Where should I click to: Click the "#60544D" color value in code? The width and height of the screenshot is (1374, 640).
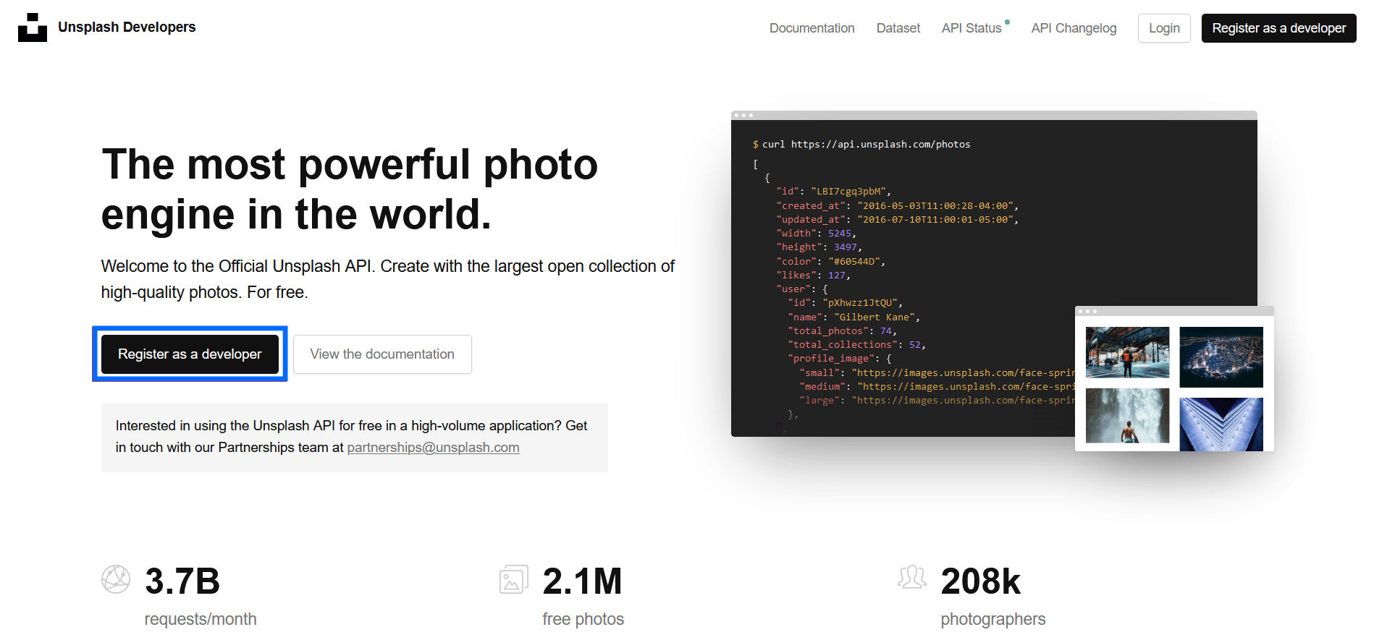(x=854, y=262)
